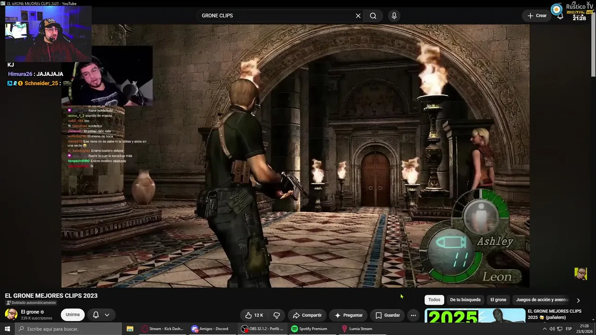
Task: Open the 2025 recommended video thumbnail
Action: click(x=475, y=315)
